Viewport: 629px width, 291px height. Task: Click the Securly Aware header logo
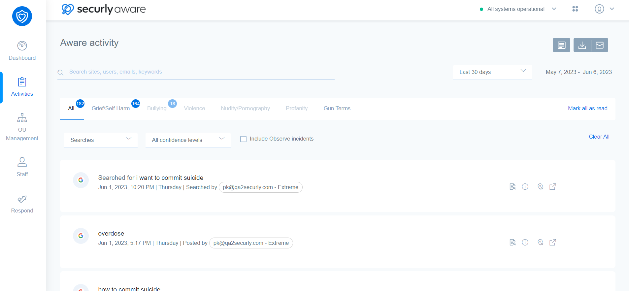pyautogui.click(x=104, y=9)
